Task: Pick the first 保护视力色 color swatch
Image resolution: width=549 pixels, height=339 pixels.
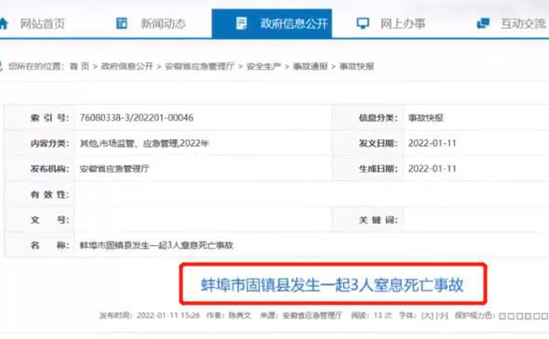Action: [502, 316]
